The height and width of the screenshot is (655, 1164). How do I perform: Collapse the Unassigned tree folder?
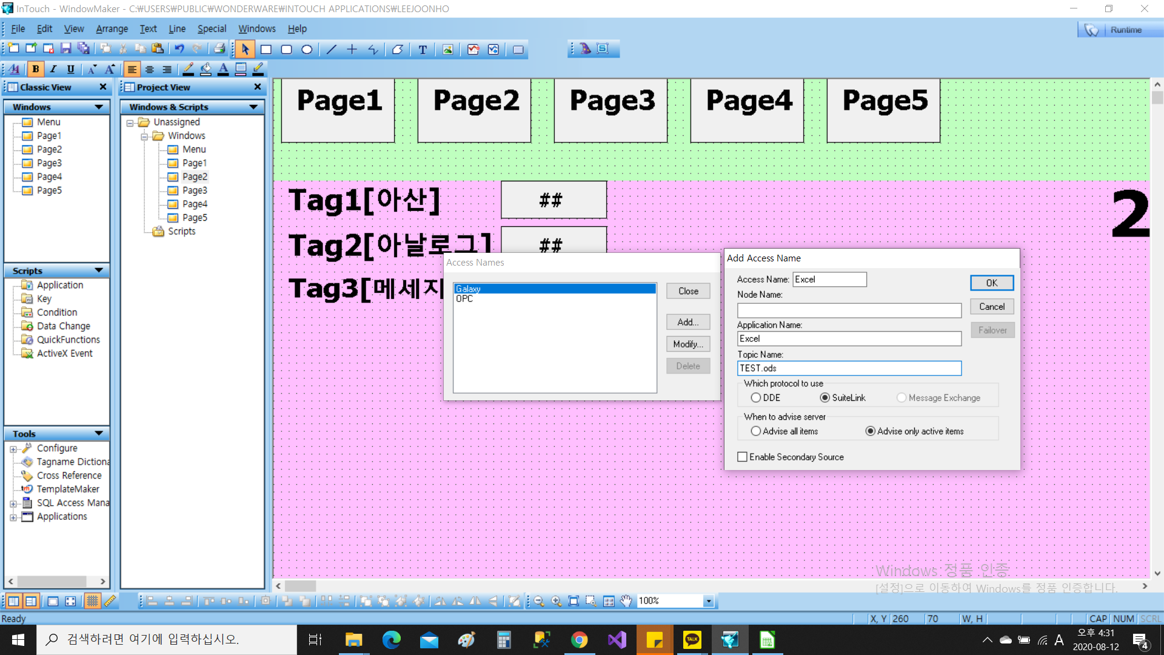pyautogui.click(x=130, y=123)
